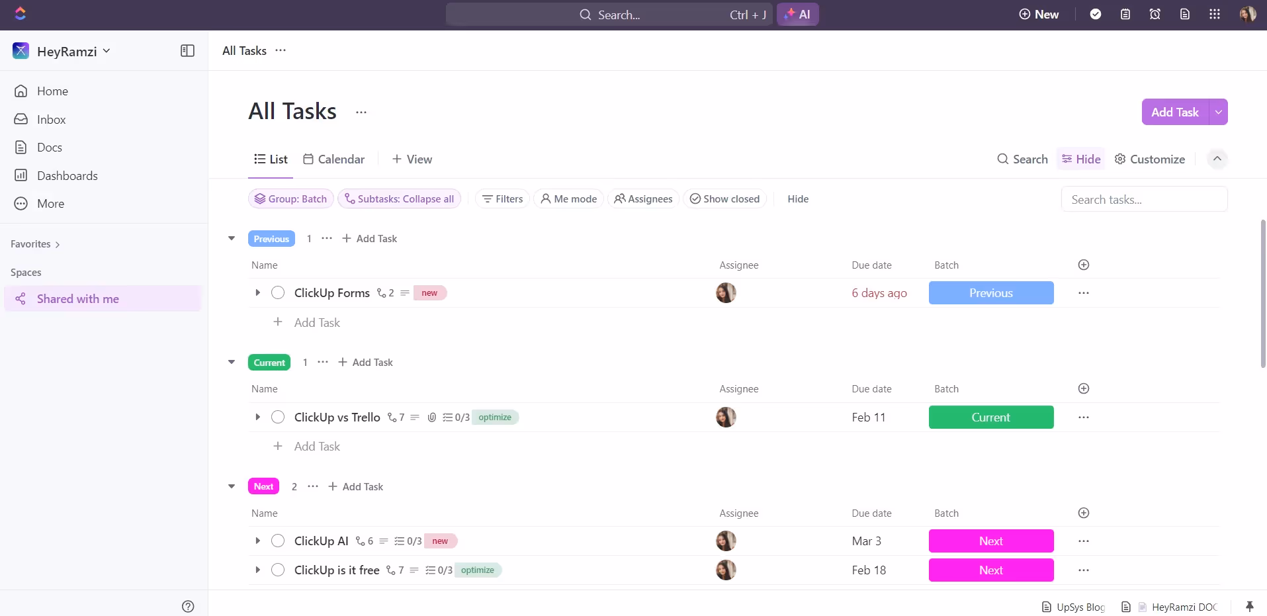Select the List view tab
The height and width of the screenshot is (616, 1267).
271,159
